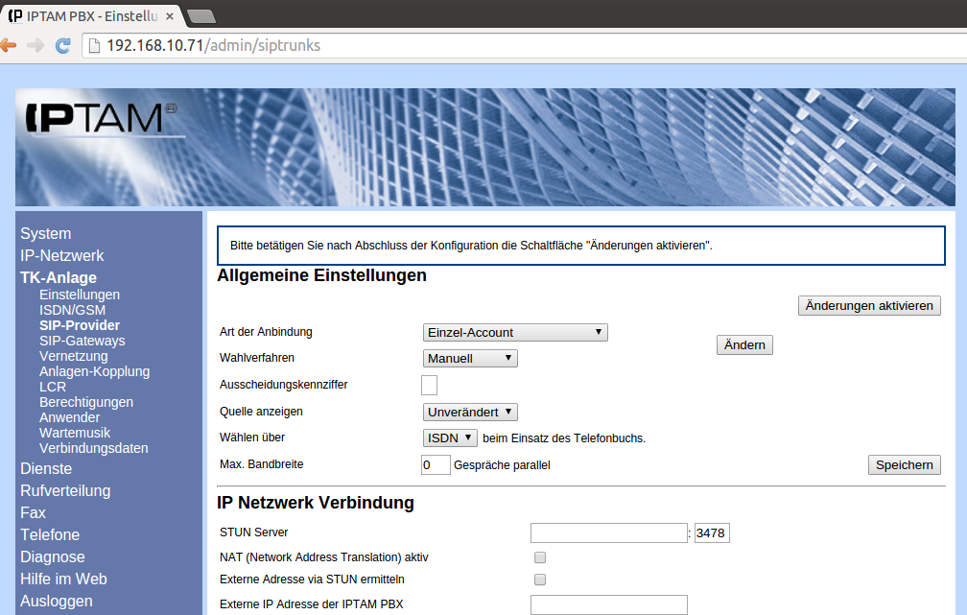The height and width of the screenshot is (615, 967).
Task: Open the Berechtigungen sidebar link
Action: [x=86, y=402]
